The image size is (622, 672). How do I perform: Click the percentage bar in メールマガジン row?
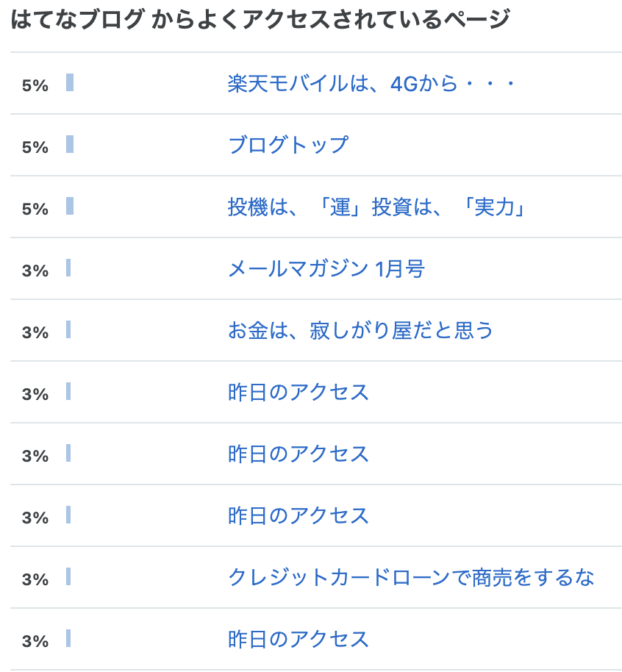pyautogui.click(x=68, y=268)
